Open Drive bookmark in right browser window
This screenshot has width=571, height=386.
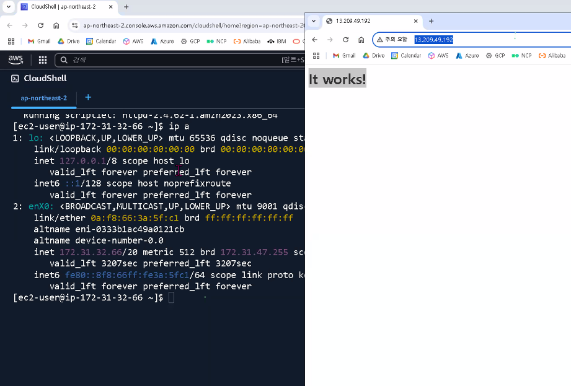click(x=374, y=56)
